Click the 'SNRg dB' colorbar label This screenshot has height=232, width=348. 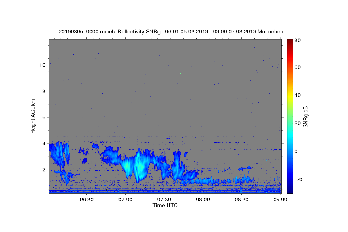coord(305,117)
